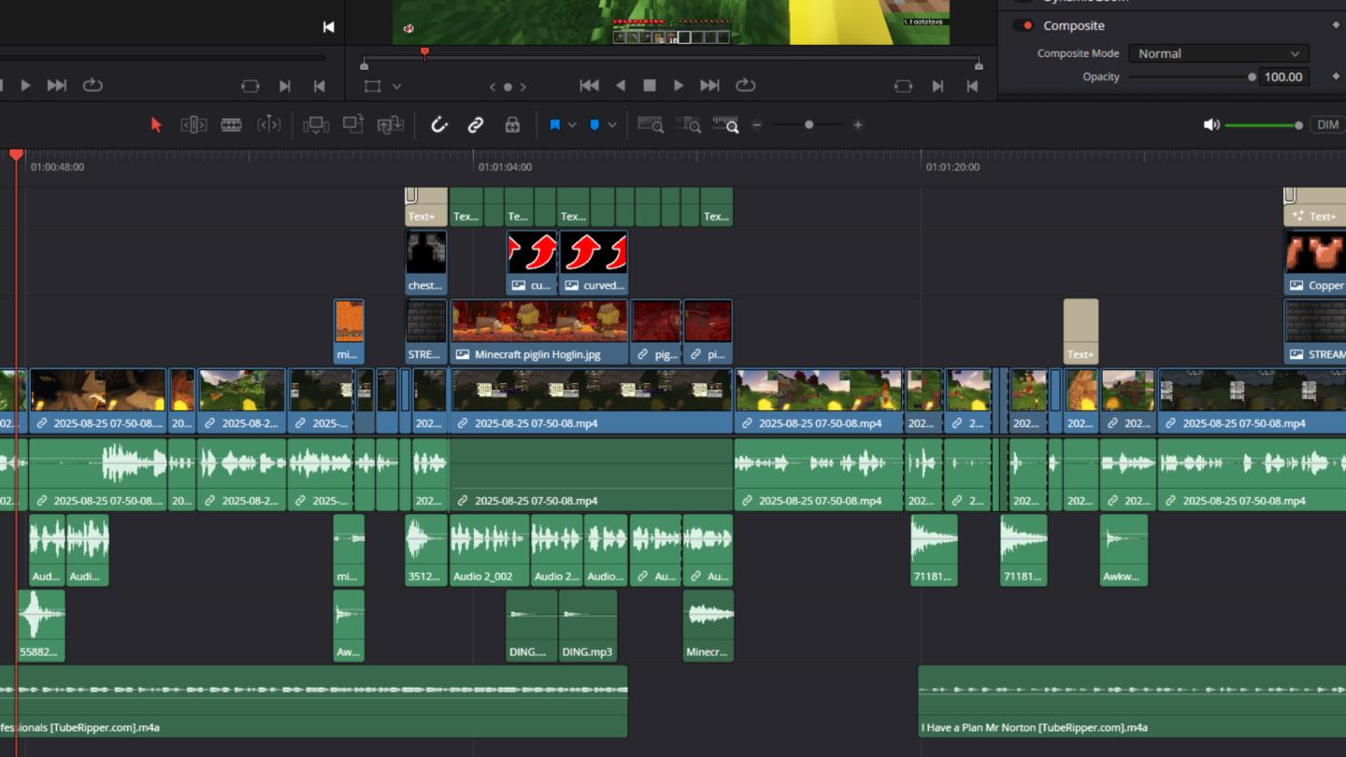Click the Opacity value field 100.00
Image resolution: width=1346 pixels, height=757 pixels.
tap(1283, 77)
